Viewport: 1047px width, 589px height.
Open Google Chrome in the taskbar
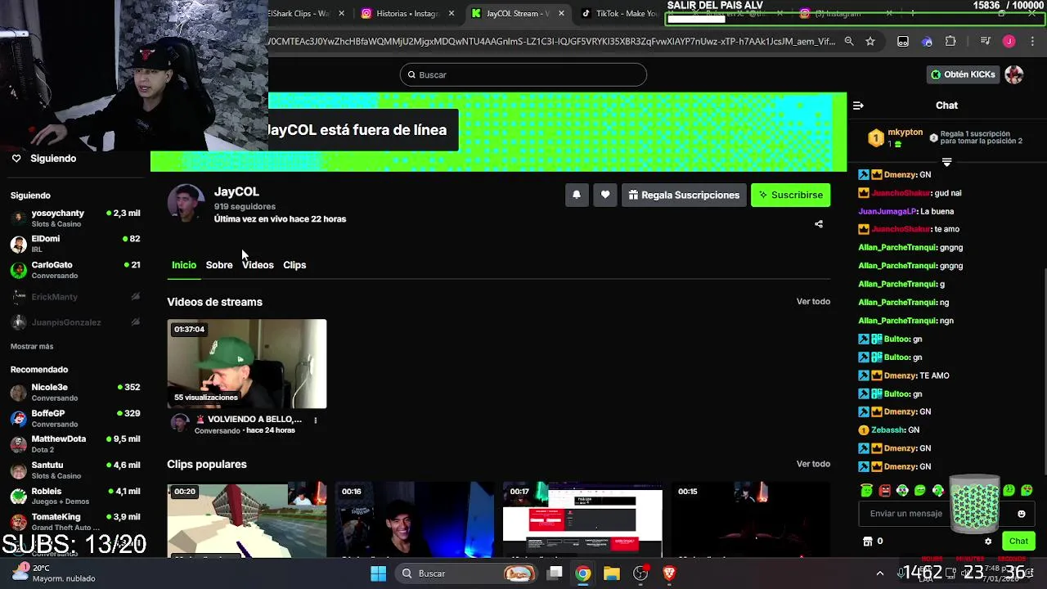[x=582, y=573]
